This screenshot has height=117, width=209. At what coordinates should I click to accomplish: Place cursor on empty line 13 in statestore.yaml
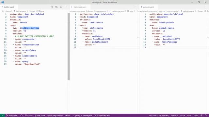109,47
